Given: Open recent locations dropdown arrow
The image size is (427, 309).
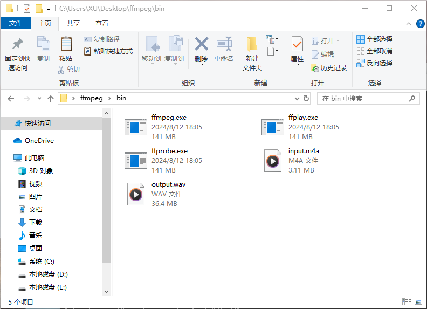Looking at the screenshot, I should point(39,99).
